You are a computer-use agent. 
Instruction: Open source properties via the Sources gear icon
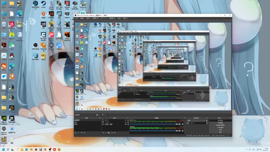109,133
